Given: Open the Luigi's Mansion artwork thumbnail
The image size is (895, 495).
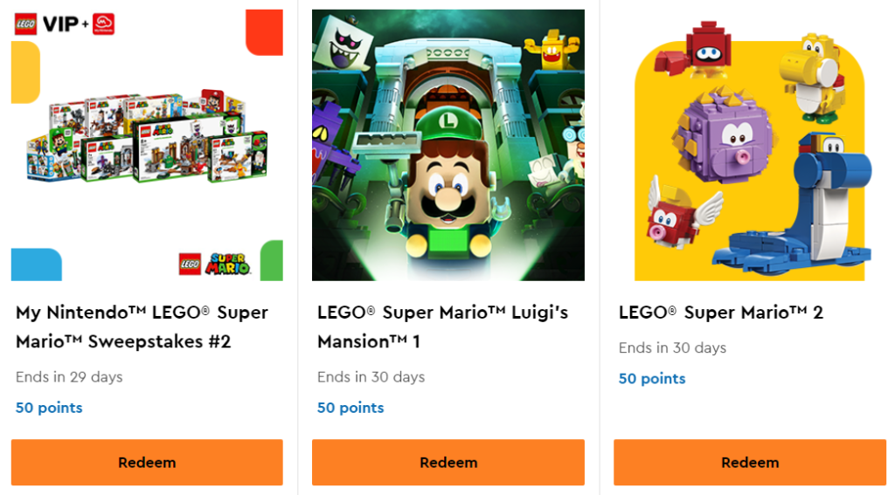Looking at the screenshot, I should pyautogui.click(x=447, y=145).
